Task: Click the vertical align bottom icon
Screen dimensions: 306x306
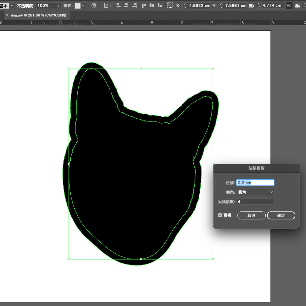Action: [x=159, y=6]
